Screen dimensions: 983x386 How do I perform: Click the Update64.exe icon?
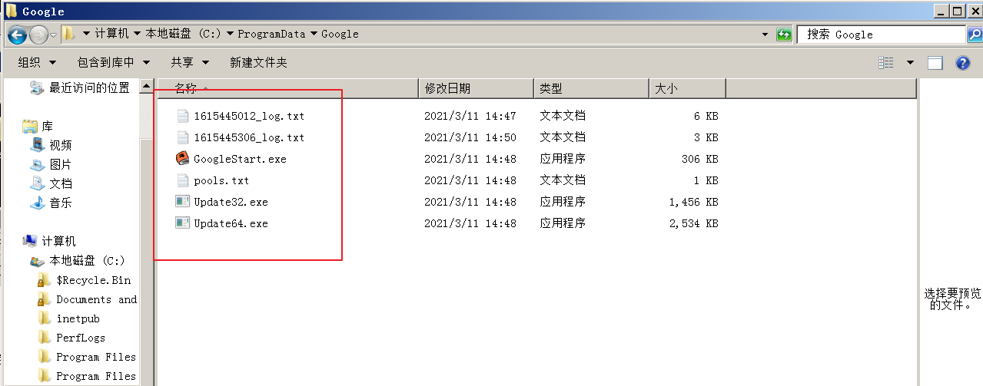click(182, 223)
